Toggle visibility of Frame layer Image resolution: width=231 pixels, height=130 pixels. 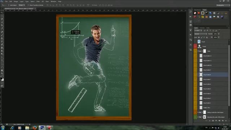[x=195, y=47]
